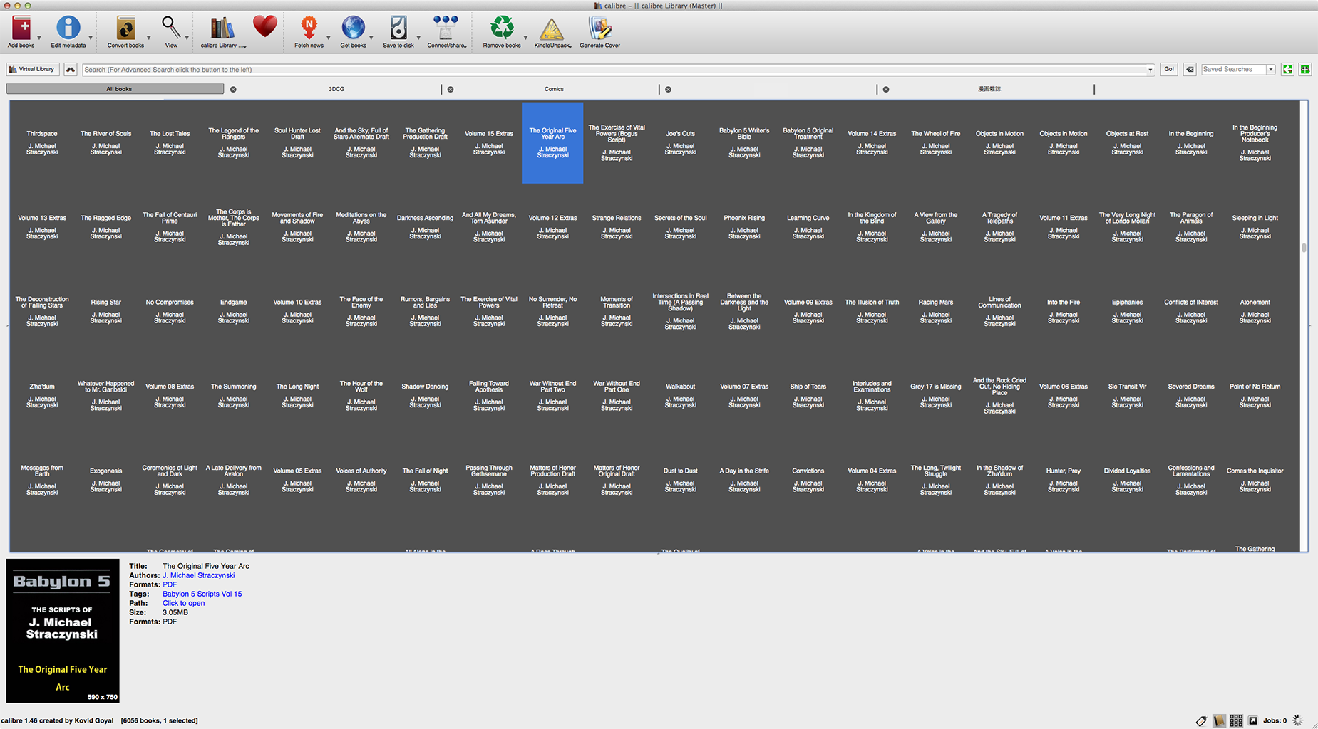Open the search history dropdown arrow

click(1150, 70)
